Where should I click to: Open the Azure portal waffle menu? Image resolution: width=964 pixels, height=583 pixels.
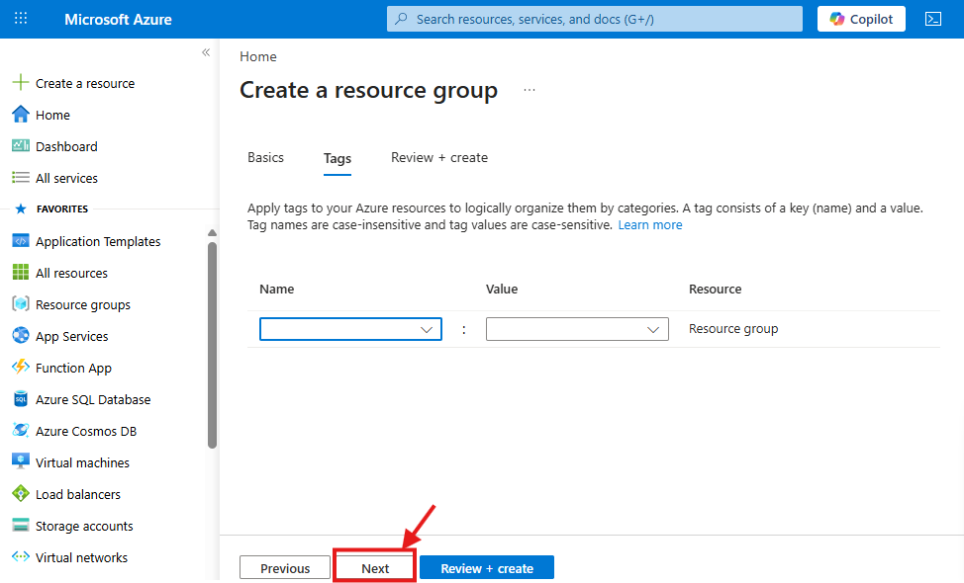click(21, 19)
